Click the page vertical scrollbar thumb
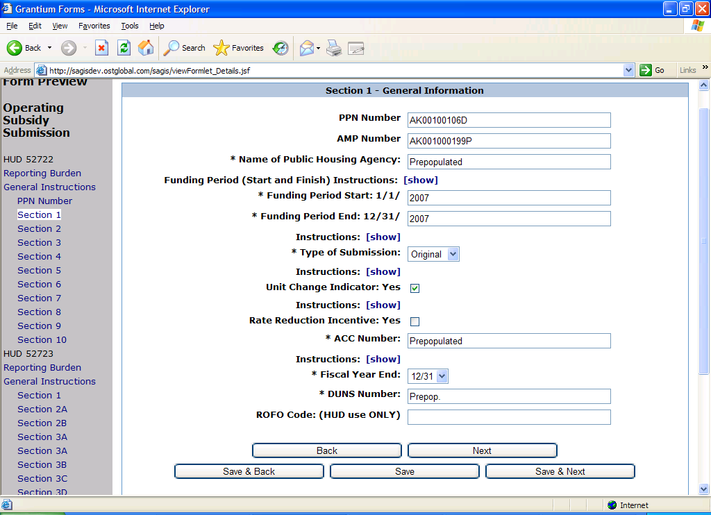 (x=705, y=240)
